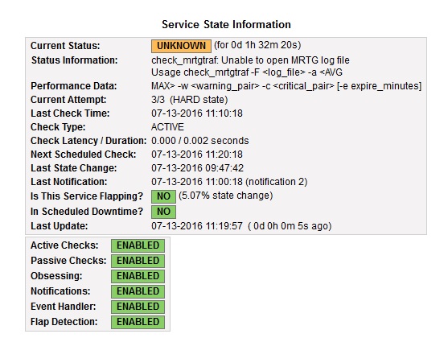
Task: Click the Next Scheduled Check timestamp
Action: pos(197,155)
